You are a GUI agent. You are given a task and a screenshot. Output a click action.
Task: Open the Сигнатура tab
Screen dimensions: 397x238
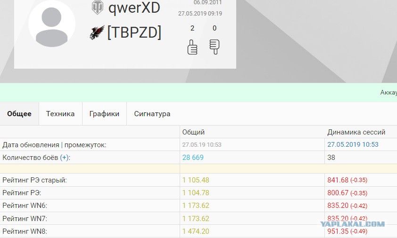tap(152, 114)
